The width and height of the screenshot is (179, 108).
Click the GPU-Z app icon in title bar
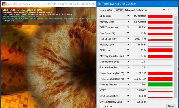pos(100,4)
